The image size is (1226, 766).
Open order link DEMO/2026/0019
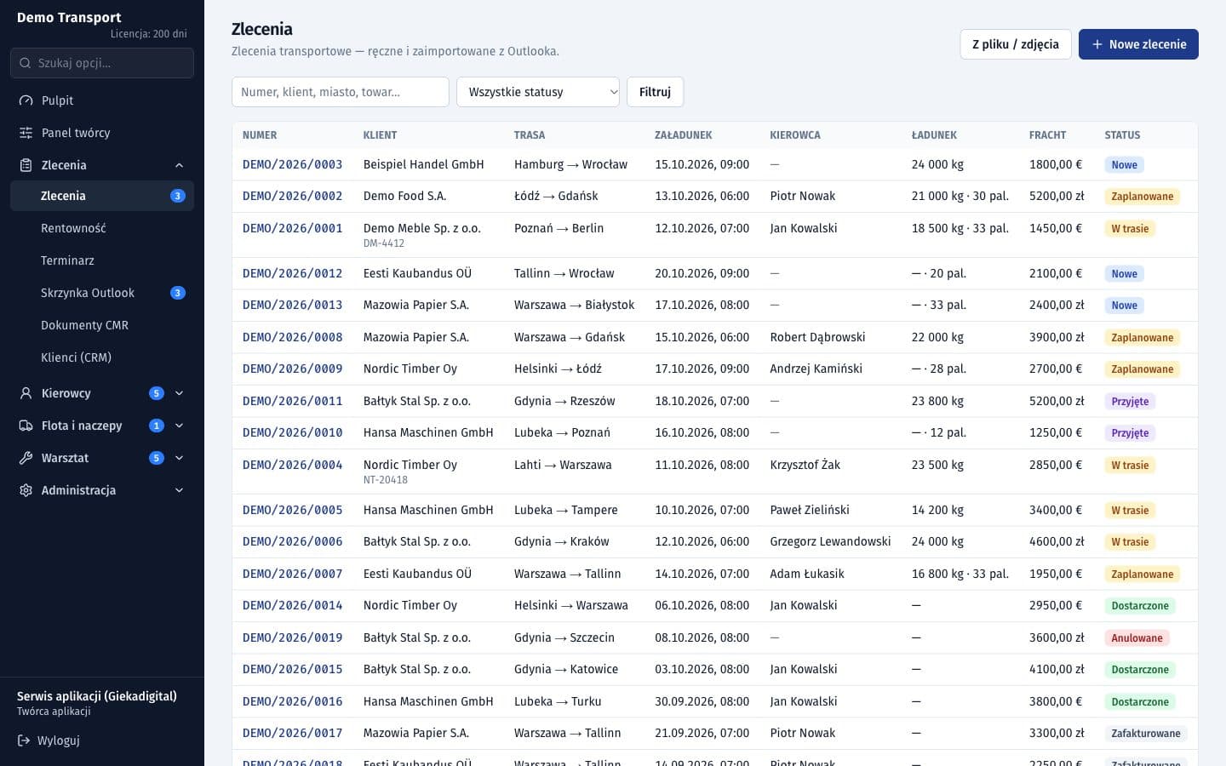(x=292, y=637)
